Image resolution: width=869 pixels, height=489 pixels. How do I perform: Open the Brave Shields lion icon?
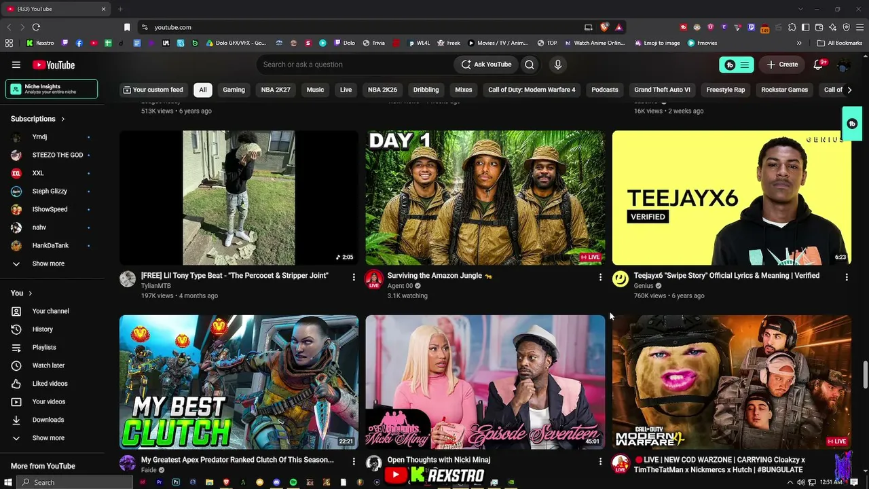[x=604, y=27]
